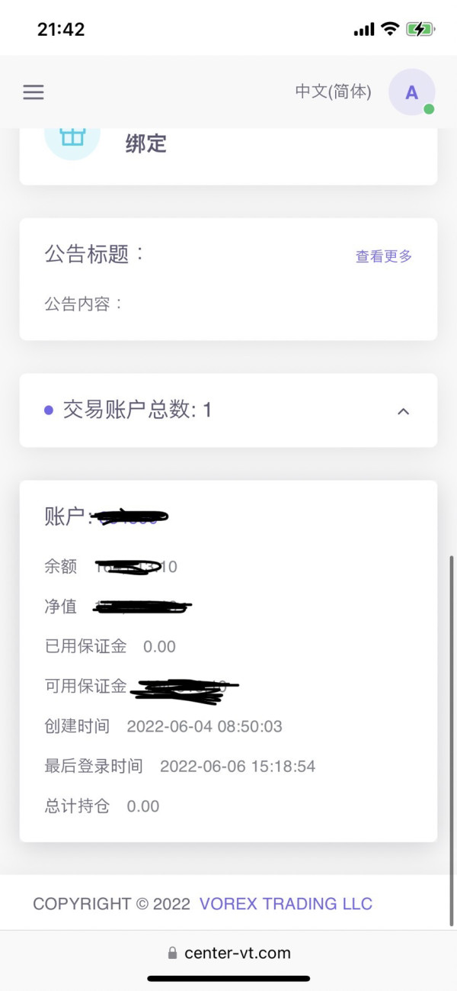Click the purple bullet beside 交易账户总数
This screenshot has height=991, width=457.
pyautogui.click(x=49, y=410)
